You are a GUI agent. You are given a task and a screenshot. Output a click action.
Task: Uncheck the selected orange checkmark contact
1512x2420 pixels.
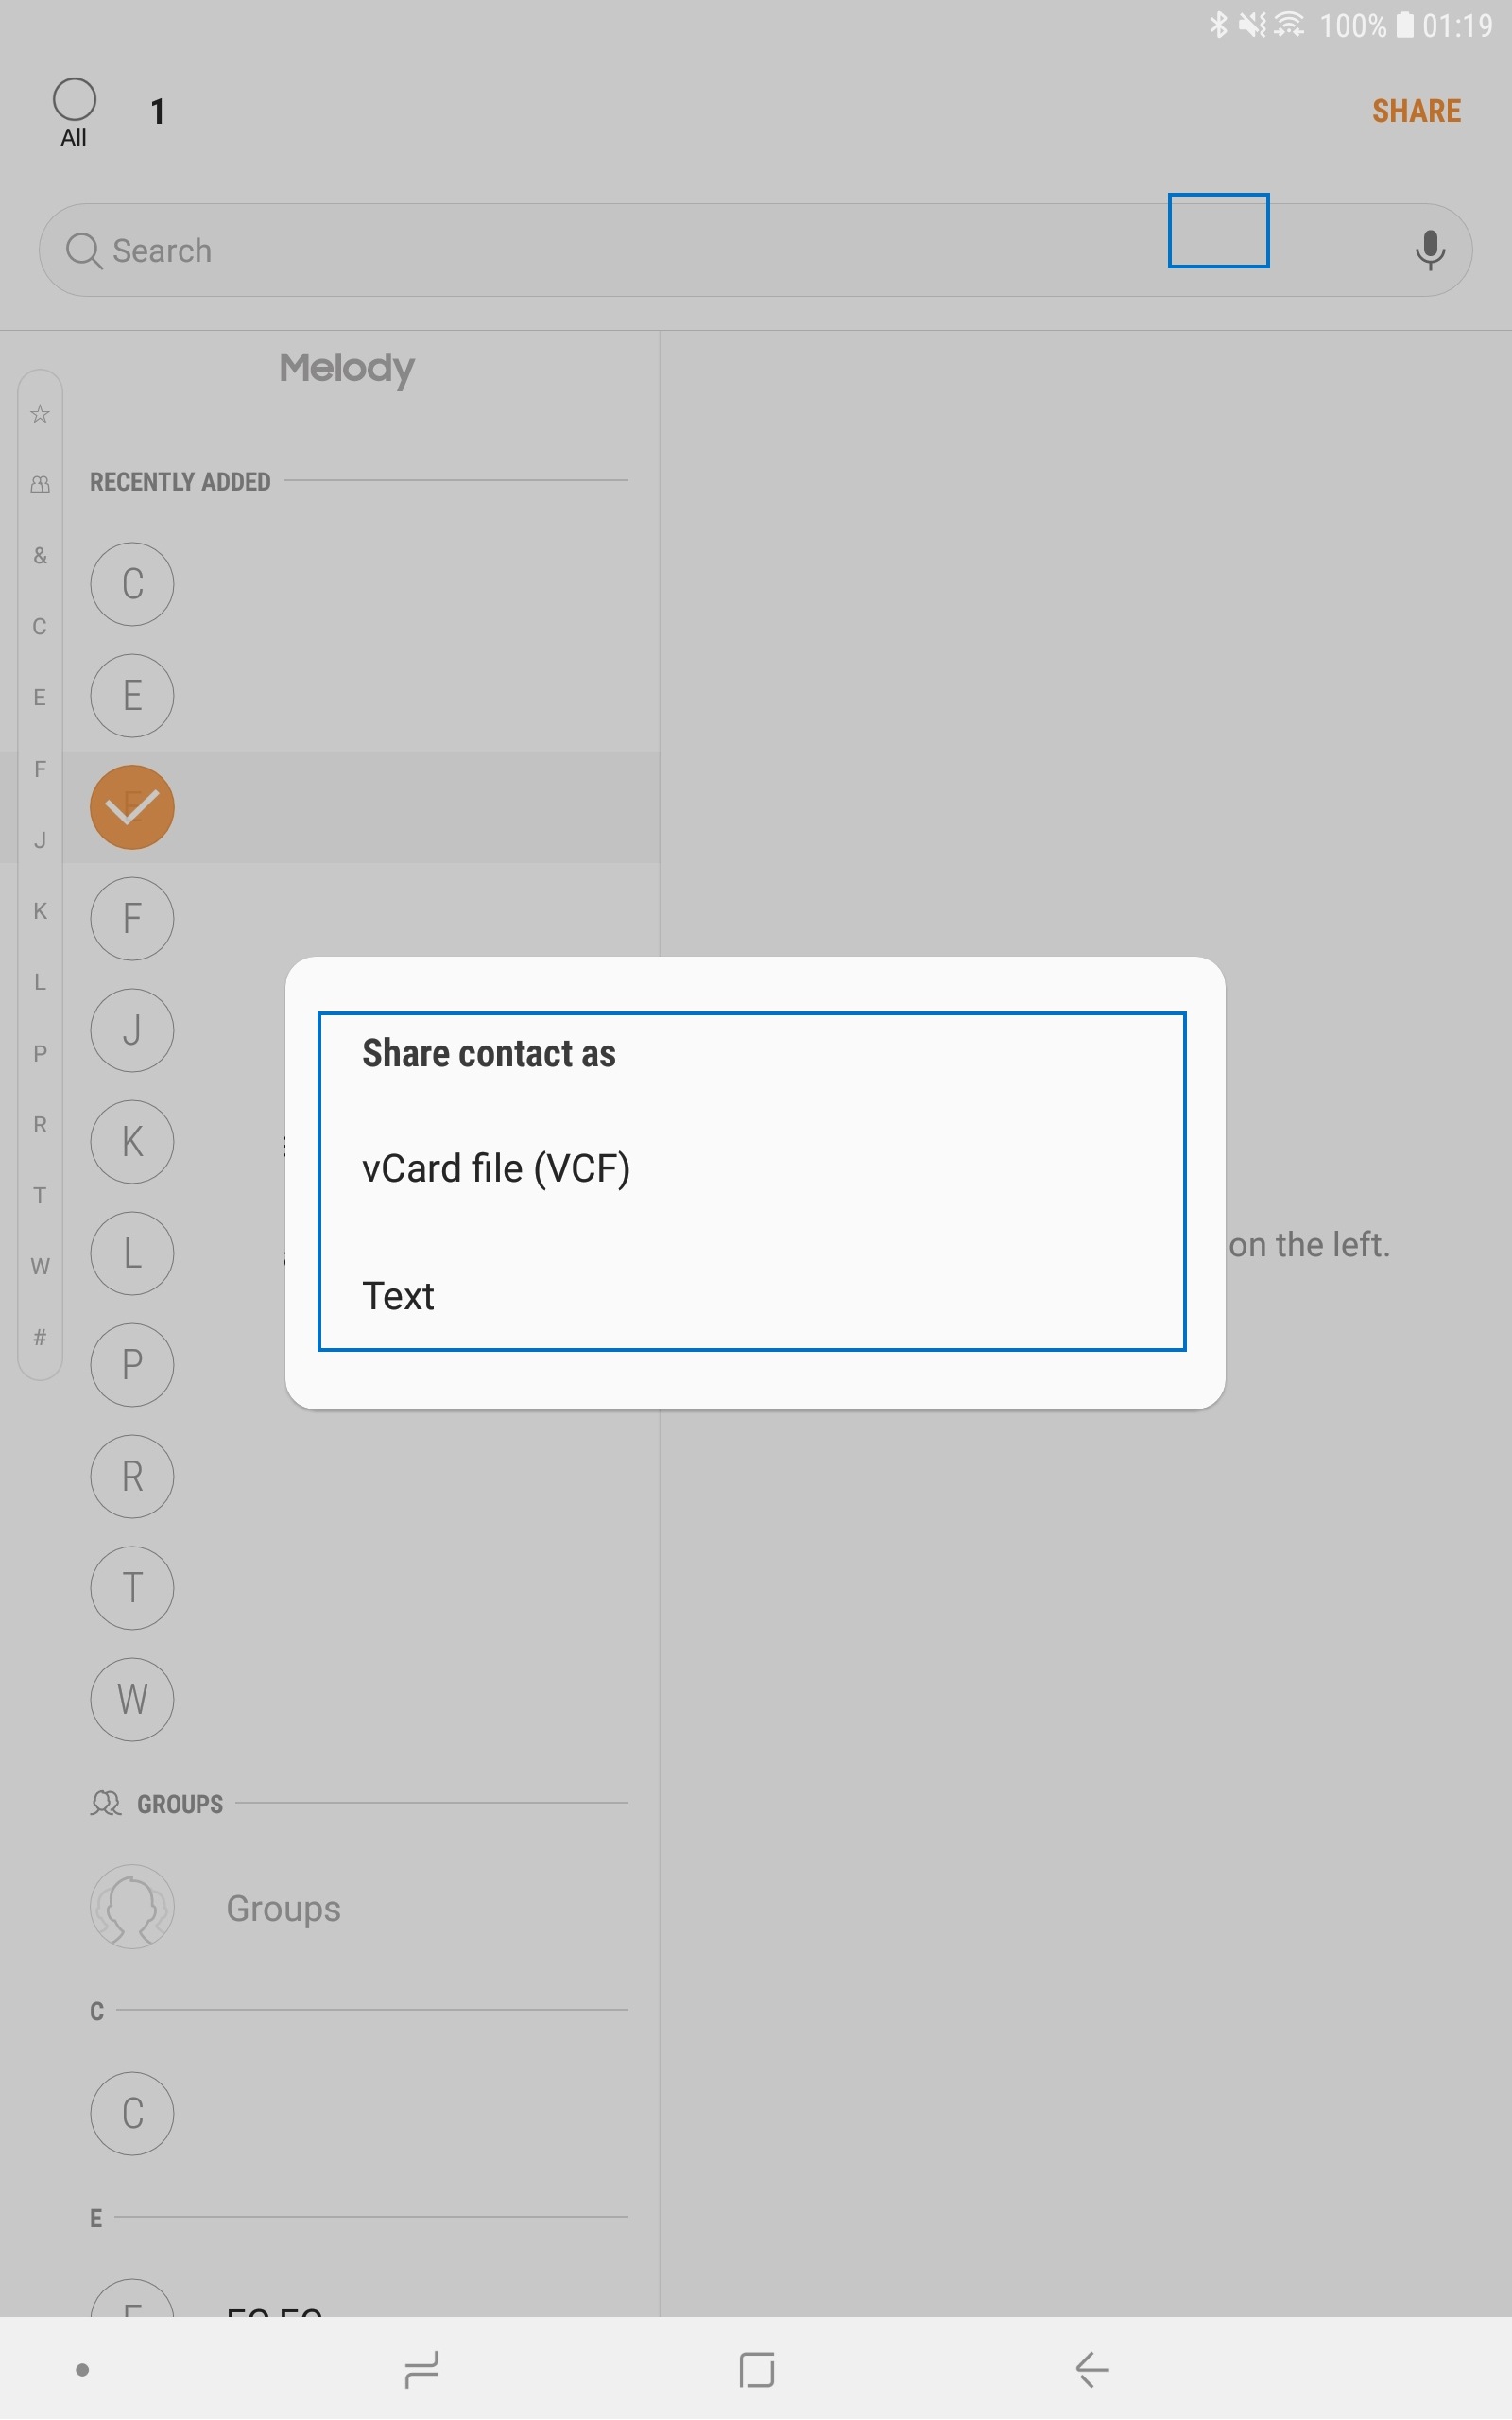click(132, 807)
